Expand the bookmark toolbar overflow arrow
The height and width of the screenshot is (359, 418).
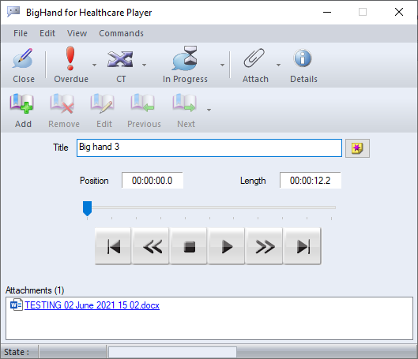(x=209, y=110)
